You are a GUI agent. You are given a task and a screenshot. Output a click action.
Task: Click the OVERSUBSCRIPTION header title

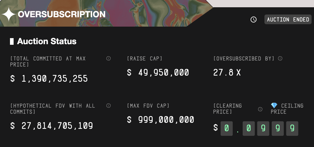point(62,14)
